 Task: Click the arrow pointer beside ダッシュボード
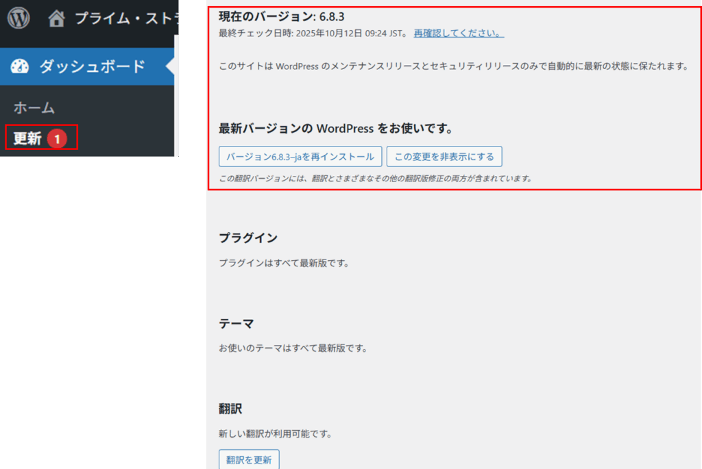(170, 66)
